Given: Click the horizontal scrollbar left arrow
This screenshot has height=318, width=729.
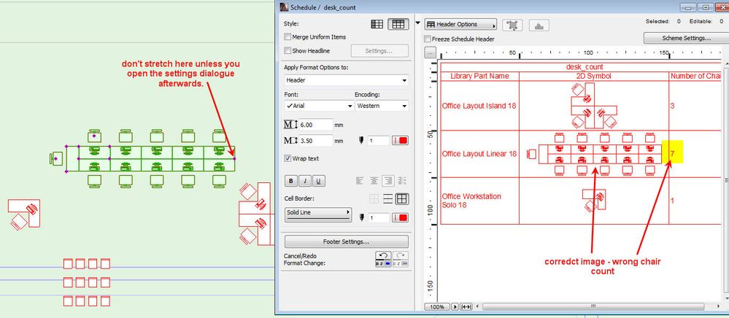Looking at the screenshot, I should [477, 307].
